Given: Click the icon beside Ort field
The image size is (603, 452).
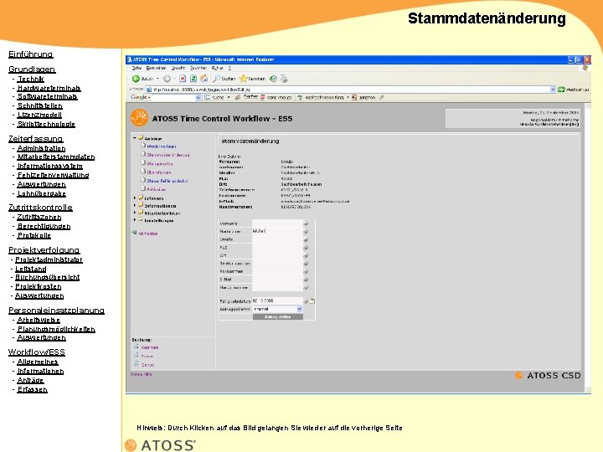Looking at the screenshot, I should click(x=307, y=255).
